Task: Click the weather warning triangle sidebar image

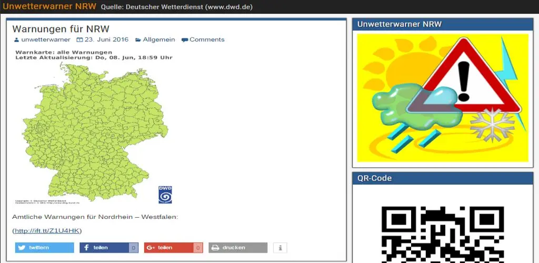Action: (x=443, y=98)
